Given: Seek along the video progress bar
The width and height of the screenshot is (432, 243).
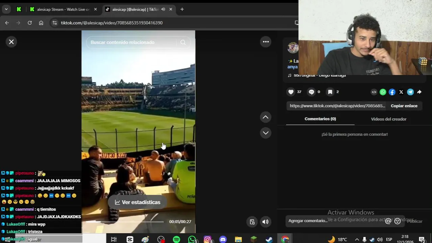Looking at the screenshot, I should tap(125, 222).
